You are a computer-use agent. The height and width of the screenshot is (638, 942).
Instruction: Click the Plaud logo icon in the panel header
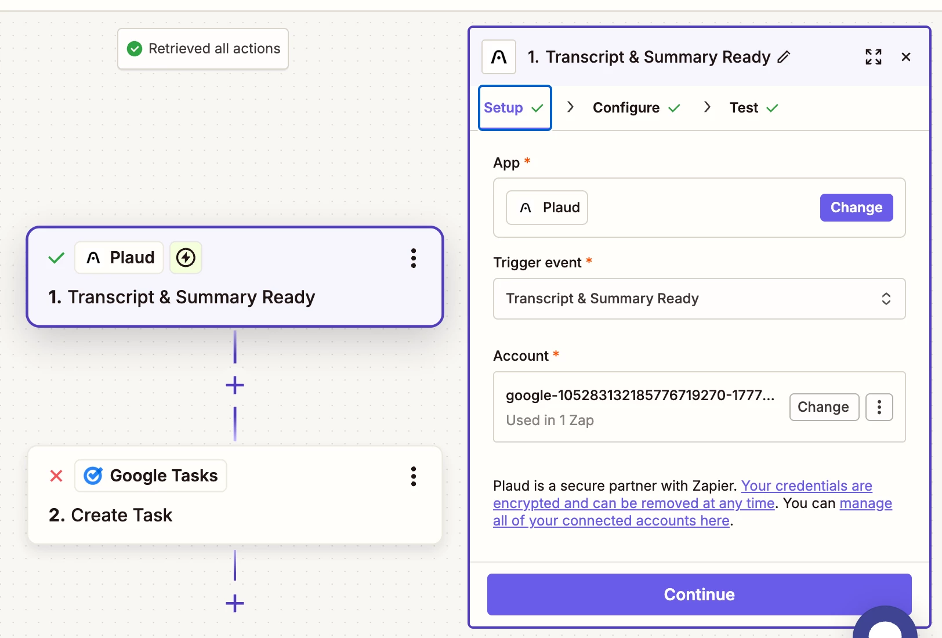(499, 57)
